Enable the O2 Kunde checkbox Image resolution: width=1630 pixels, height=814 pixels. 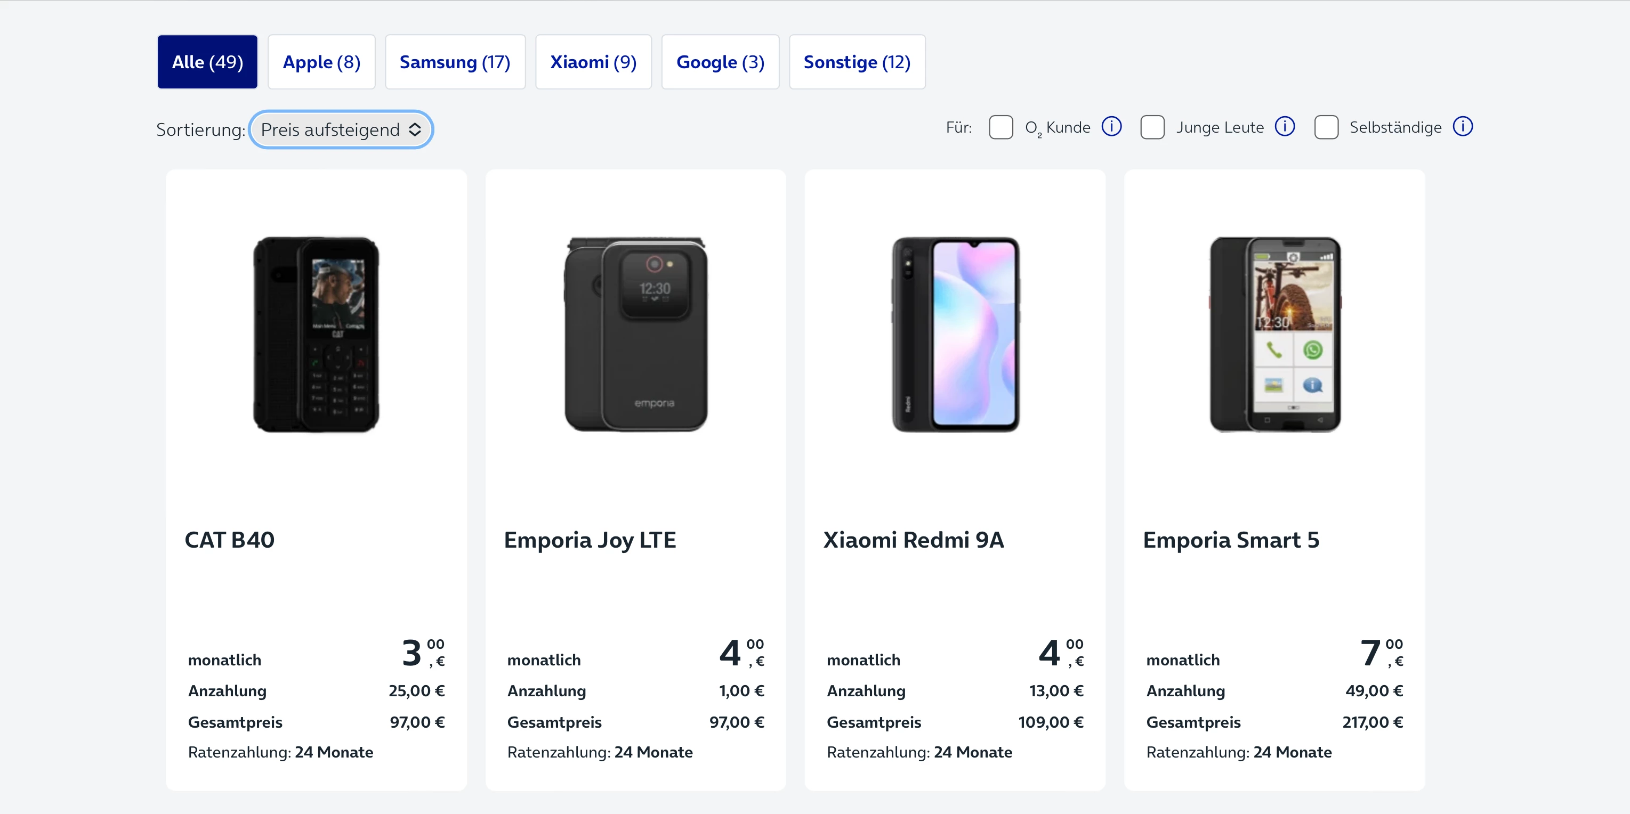[1000, 127]
